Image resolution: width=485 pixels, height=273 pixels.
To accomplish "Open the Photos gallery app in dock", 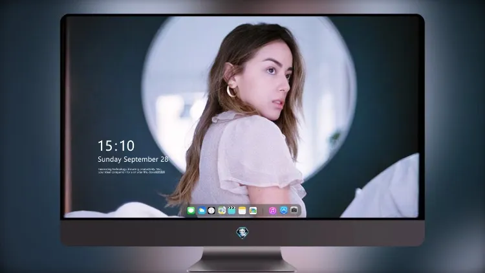I will [x=253, y=210].
